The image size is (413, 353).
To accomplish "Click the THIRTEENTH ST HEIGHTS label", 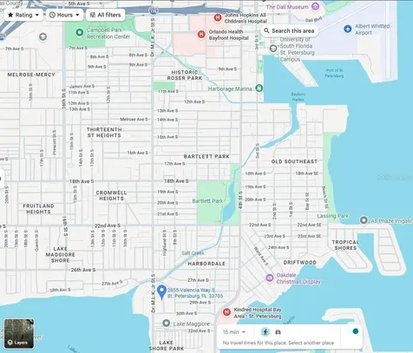I will click(104, 133).
